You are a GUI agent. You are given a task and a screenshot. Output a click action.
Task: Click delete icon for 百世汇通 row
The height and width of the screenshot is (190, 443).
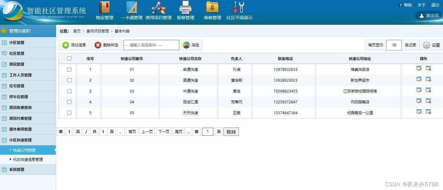[428, 101]
